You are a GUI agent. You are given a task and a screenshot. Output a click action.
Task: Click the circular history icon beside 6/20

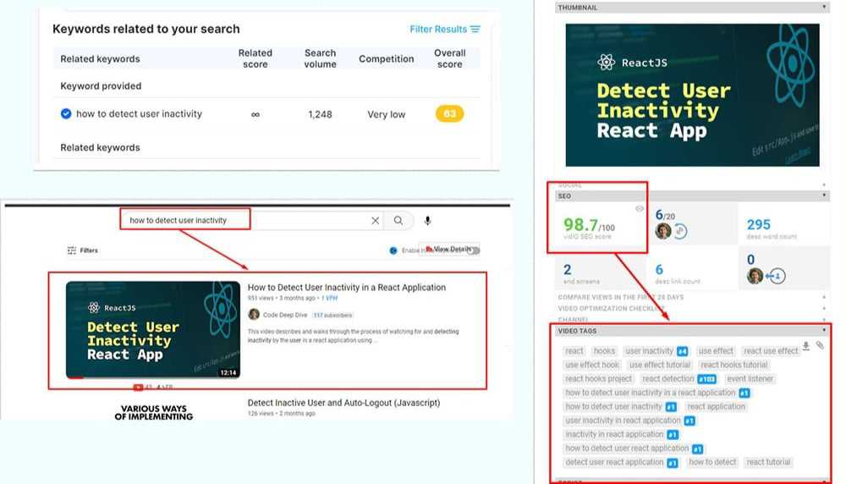680,232
